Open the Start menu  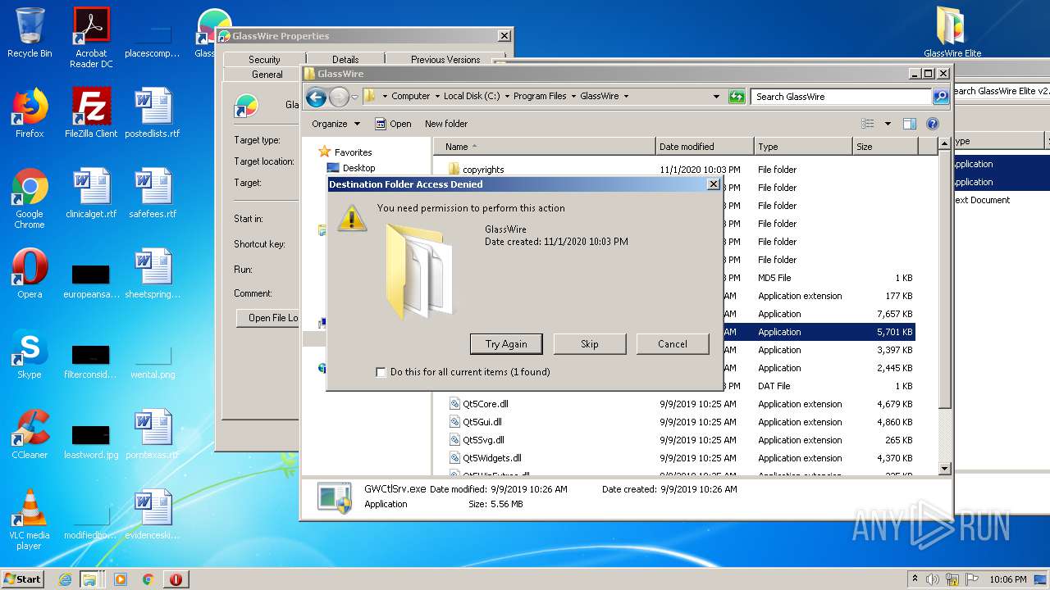pos(22,579)
